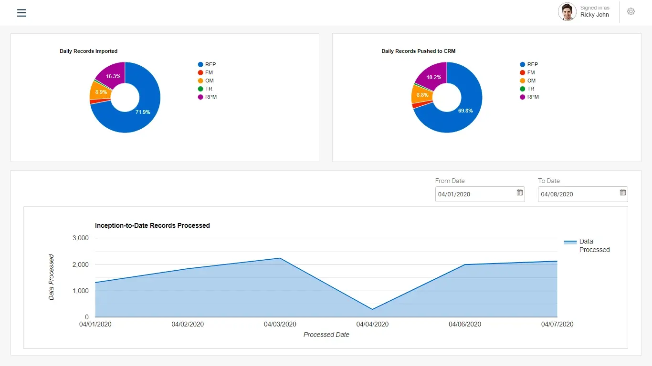652x366 pixels.
Task: Open the From Date calendar picker
Action: (520, 193)
